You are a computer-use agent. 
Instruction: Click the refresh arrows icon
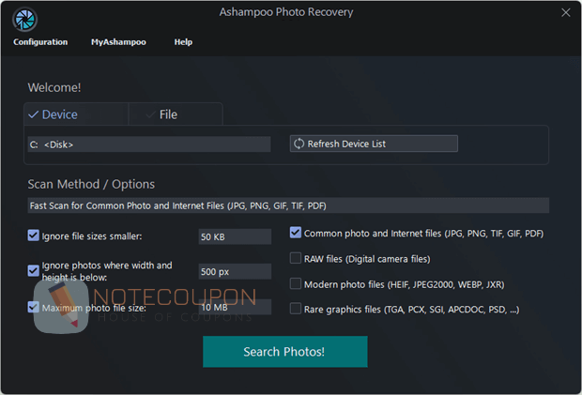[x=299, y=144]
